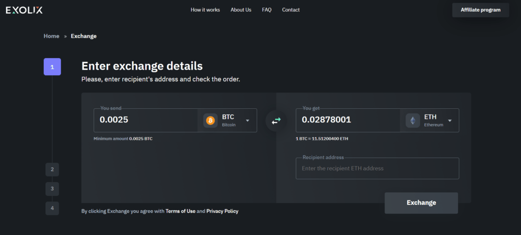The height and width of the screenshot is (235, 521).
Task: Click the Exchange button
Action: pyautogui.click(x=421, y=203)
